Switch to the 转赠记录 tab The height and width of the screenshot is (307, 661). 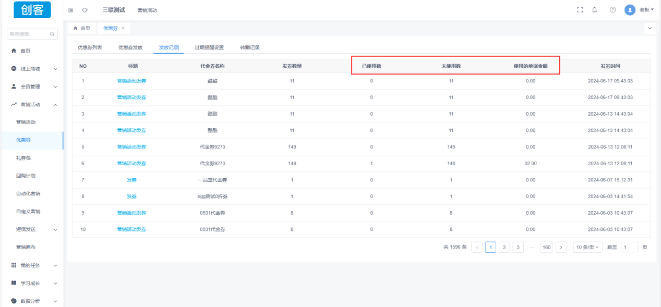(x=250, y=47)
